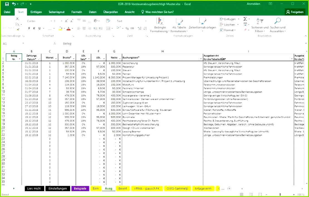The width and height of the screenshot is (309, 197).
Task: Toggle text wrapping icon
Action: [x=108, y=21]
